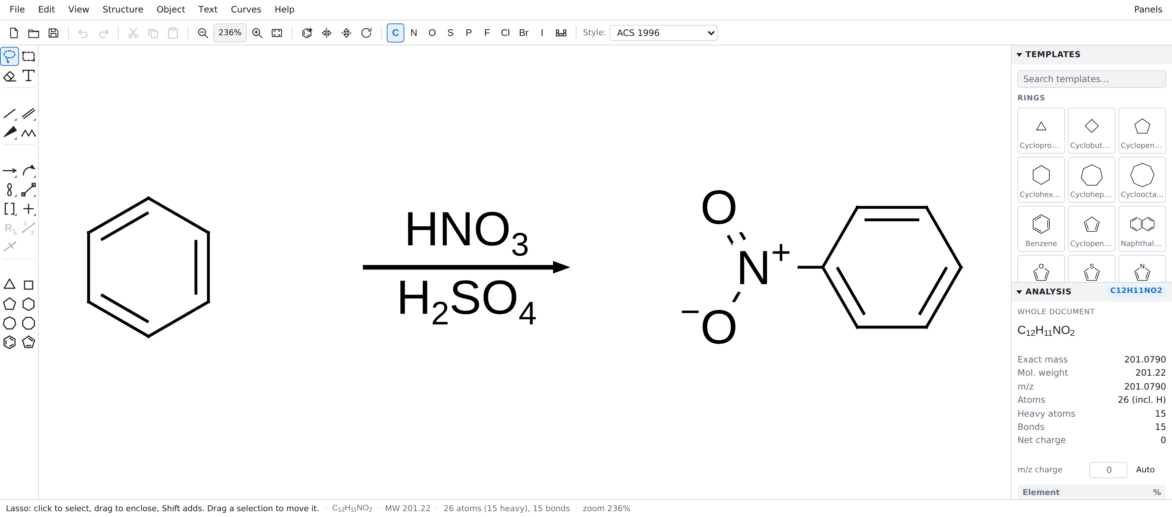Flip the selection horizontally

tap(327, 33)
